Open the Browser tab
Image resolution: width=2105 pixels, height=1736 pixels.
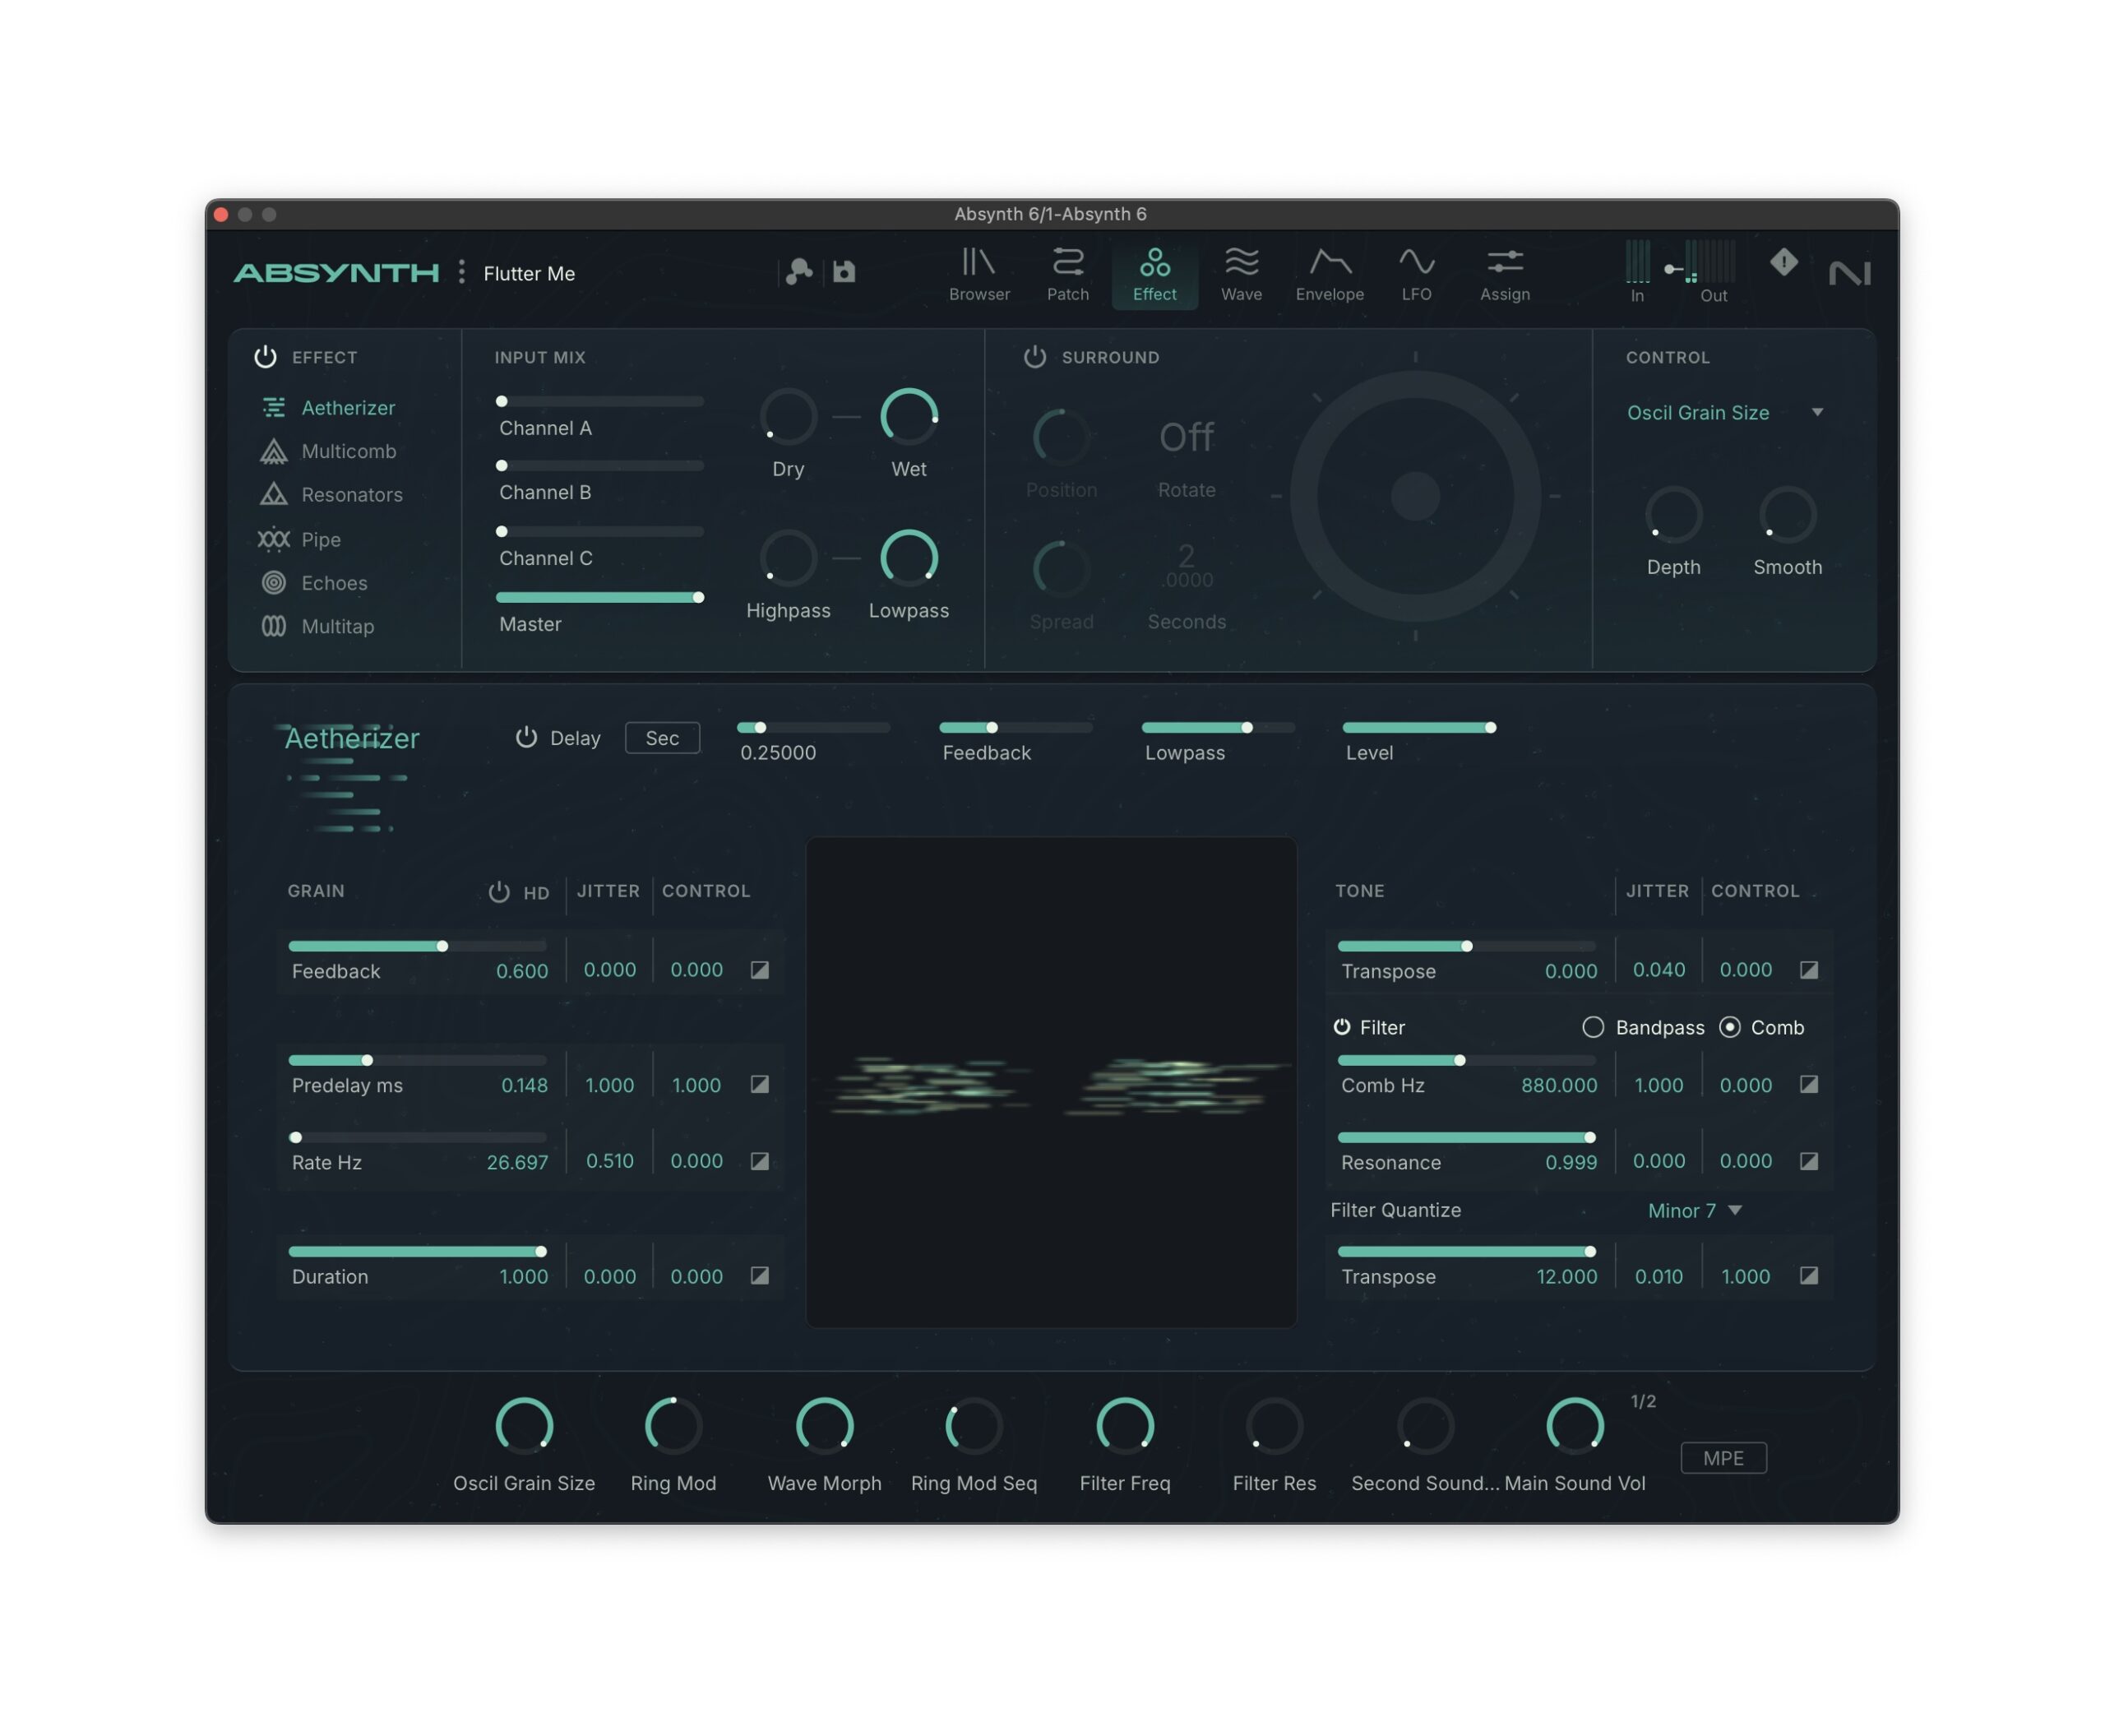point(978,275)
